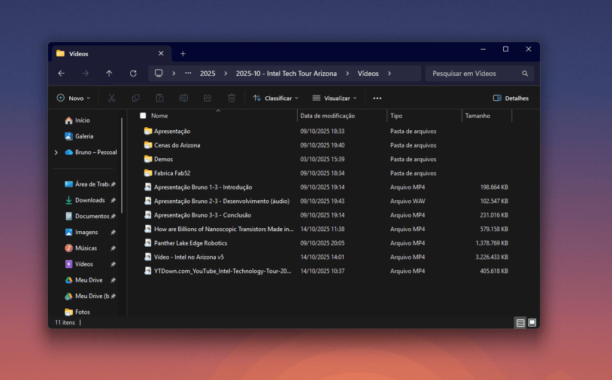This screenshot has height=380, width=612.
Task: Click the Delete trash icon
Action: pyautogui.click(x=231, y=98)
